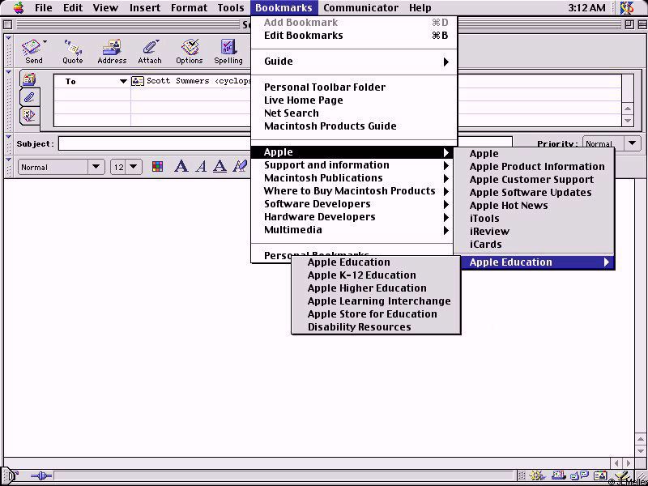The image size is (648, 486).
Task: Apply italic with the slanted A icon
Action: (x=201, y=167)
